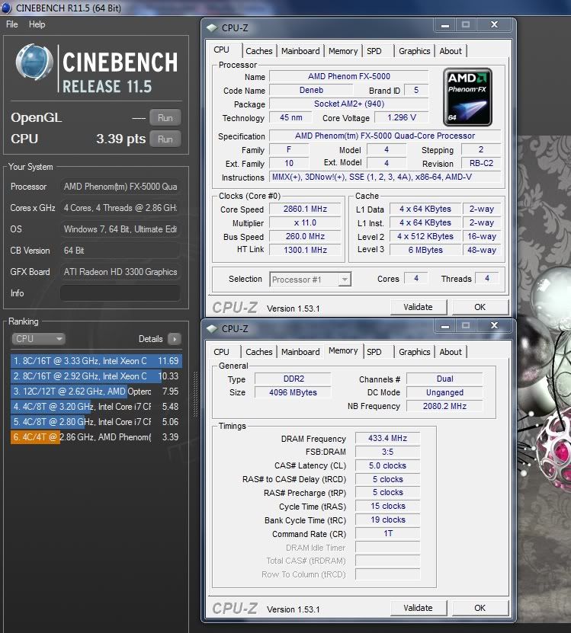Click the Processor field in Your System
This screenshot has width=571, height=633.
click(120, 187)
